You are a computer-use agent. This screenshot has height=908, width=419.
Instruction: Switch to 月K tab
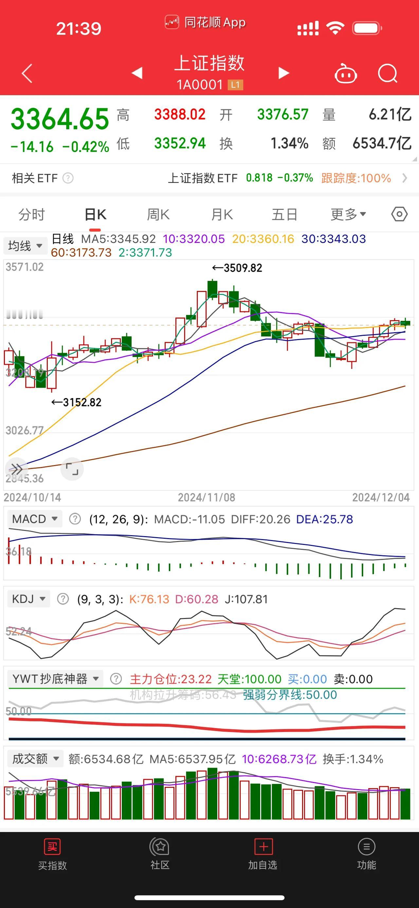(222, 214)
